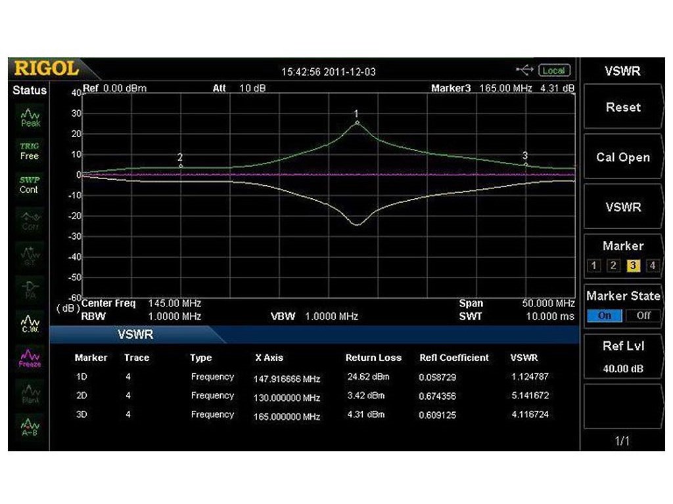Select Marker 2 in Marker row

click(613, 266)
